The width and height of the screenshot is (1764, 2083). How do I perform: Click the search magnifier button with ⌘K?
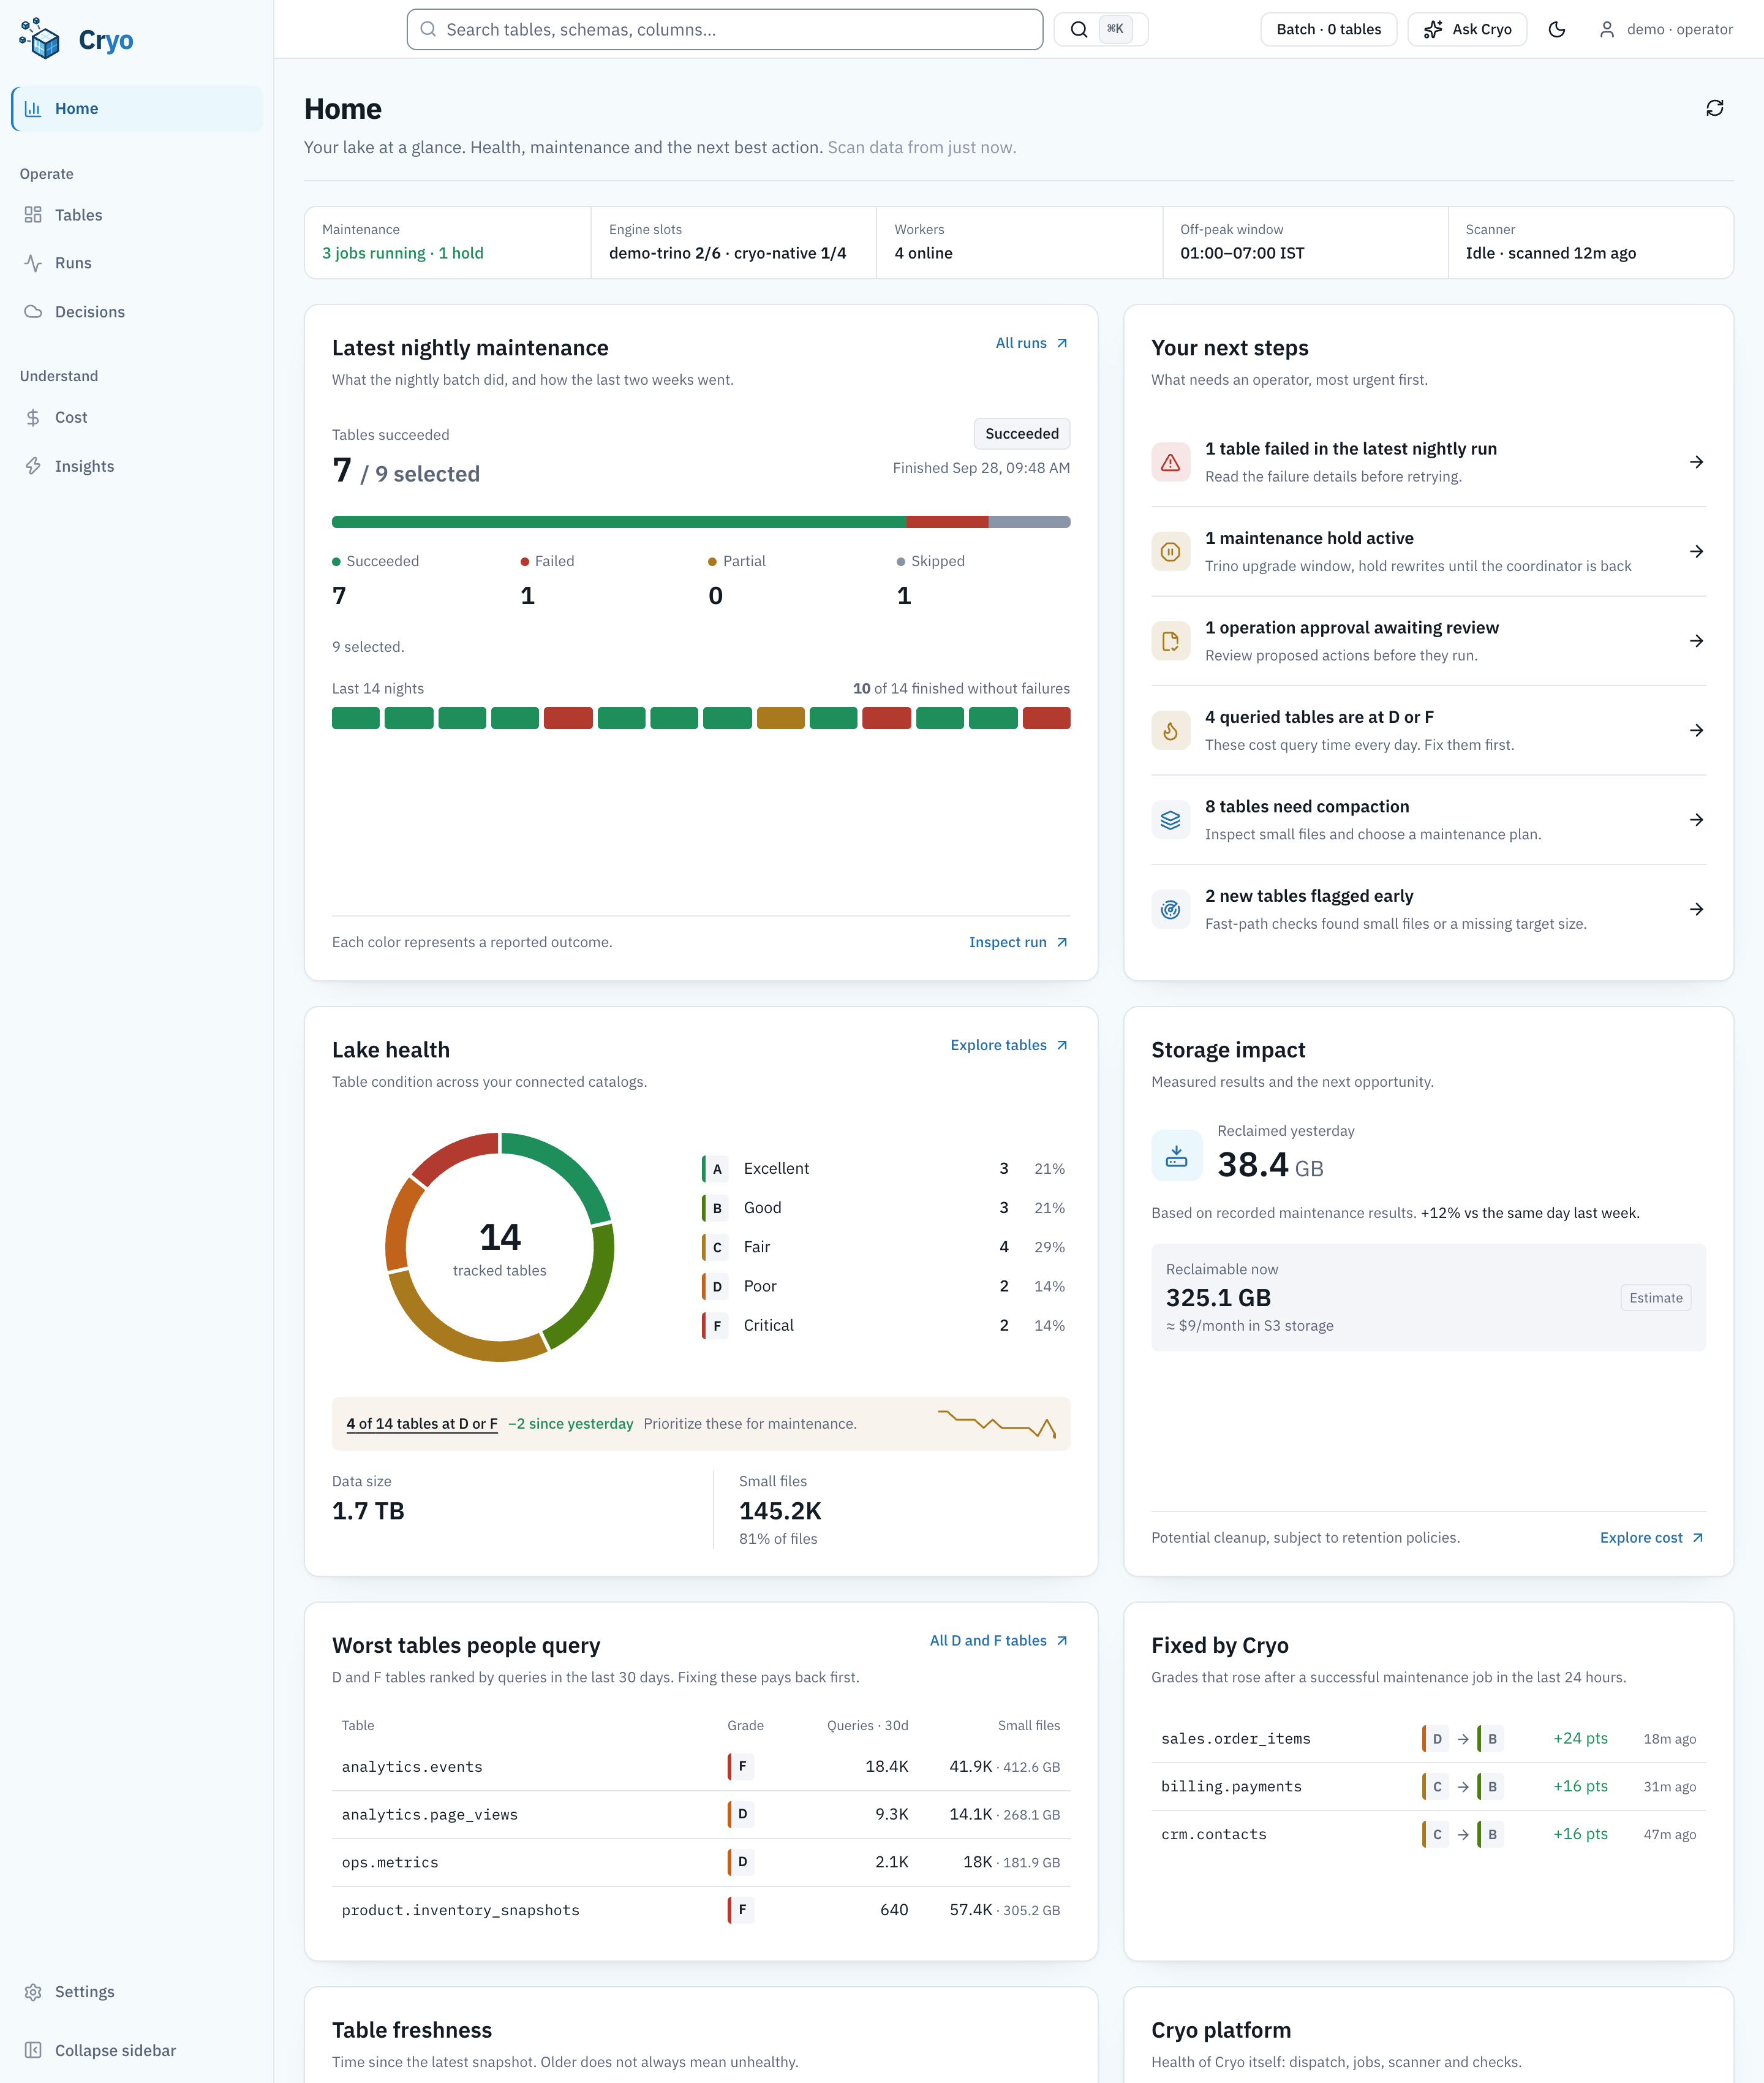[x=1100, y=30]
